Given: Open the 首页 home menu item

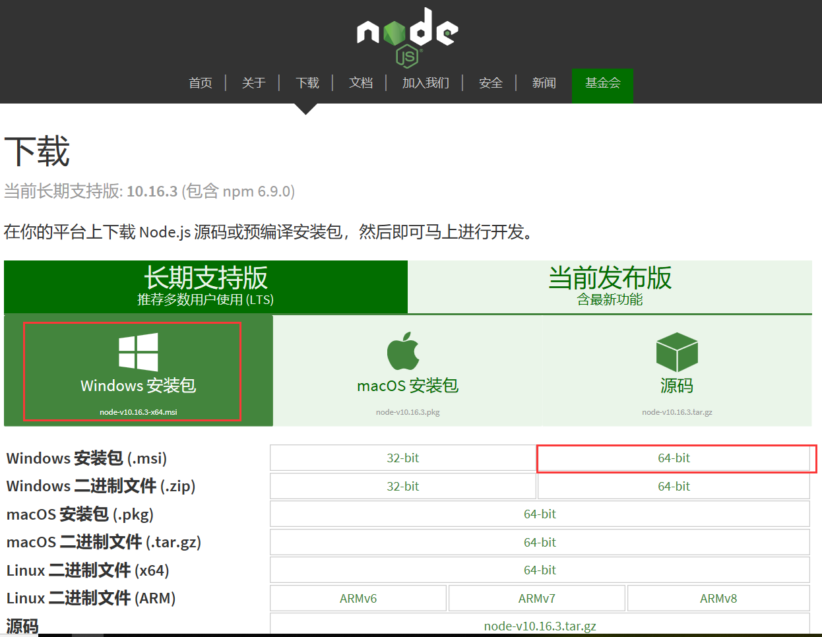Looking at the screenshot, I should click(x=201, y=83).
